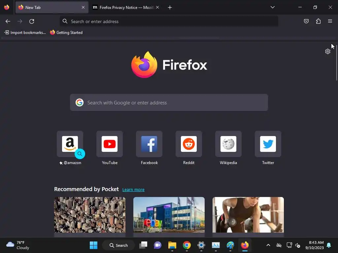This screenshot has width=338, height=253.
Task: Open the Pocket Learn more link
Action: tap(133, 189)
